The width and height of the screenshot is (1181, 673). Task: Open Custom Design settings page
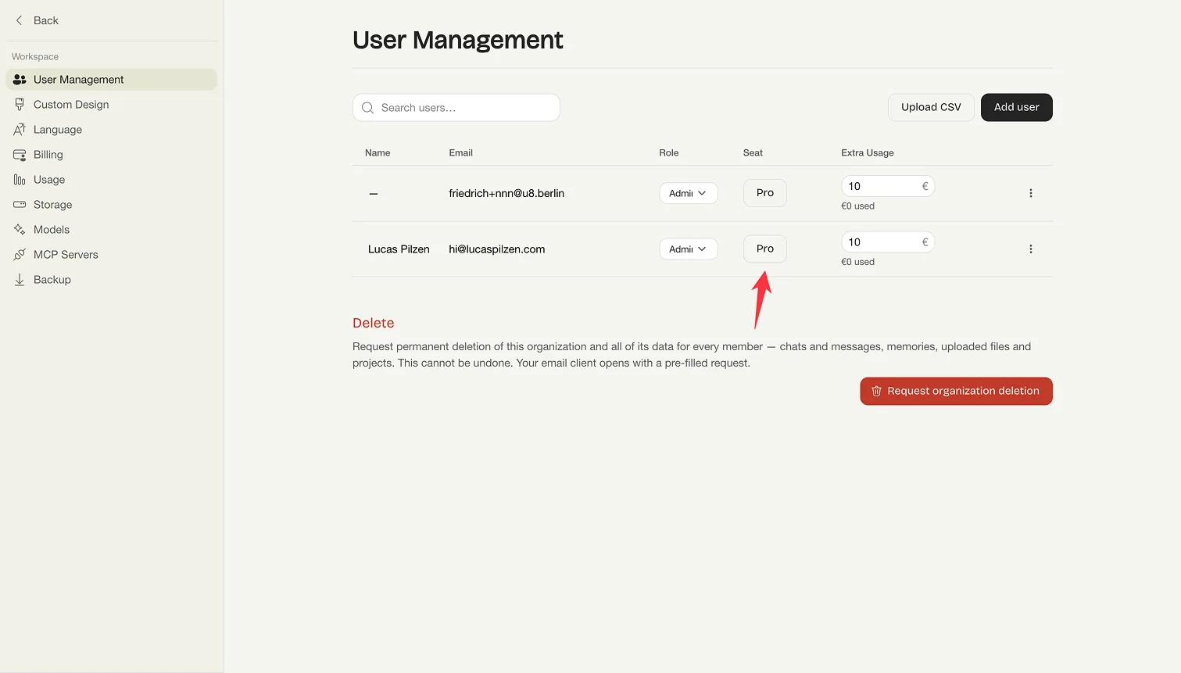tap(111, 105)
